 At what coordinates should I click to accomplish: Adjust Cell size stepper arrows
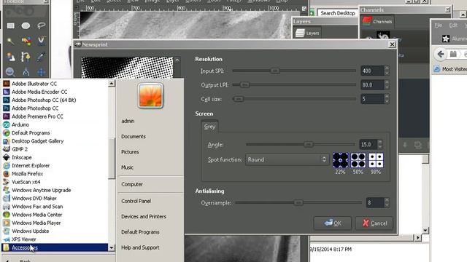pos(387,99)
